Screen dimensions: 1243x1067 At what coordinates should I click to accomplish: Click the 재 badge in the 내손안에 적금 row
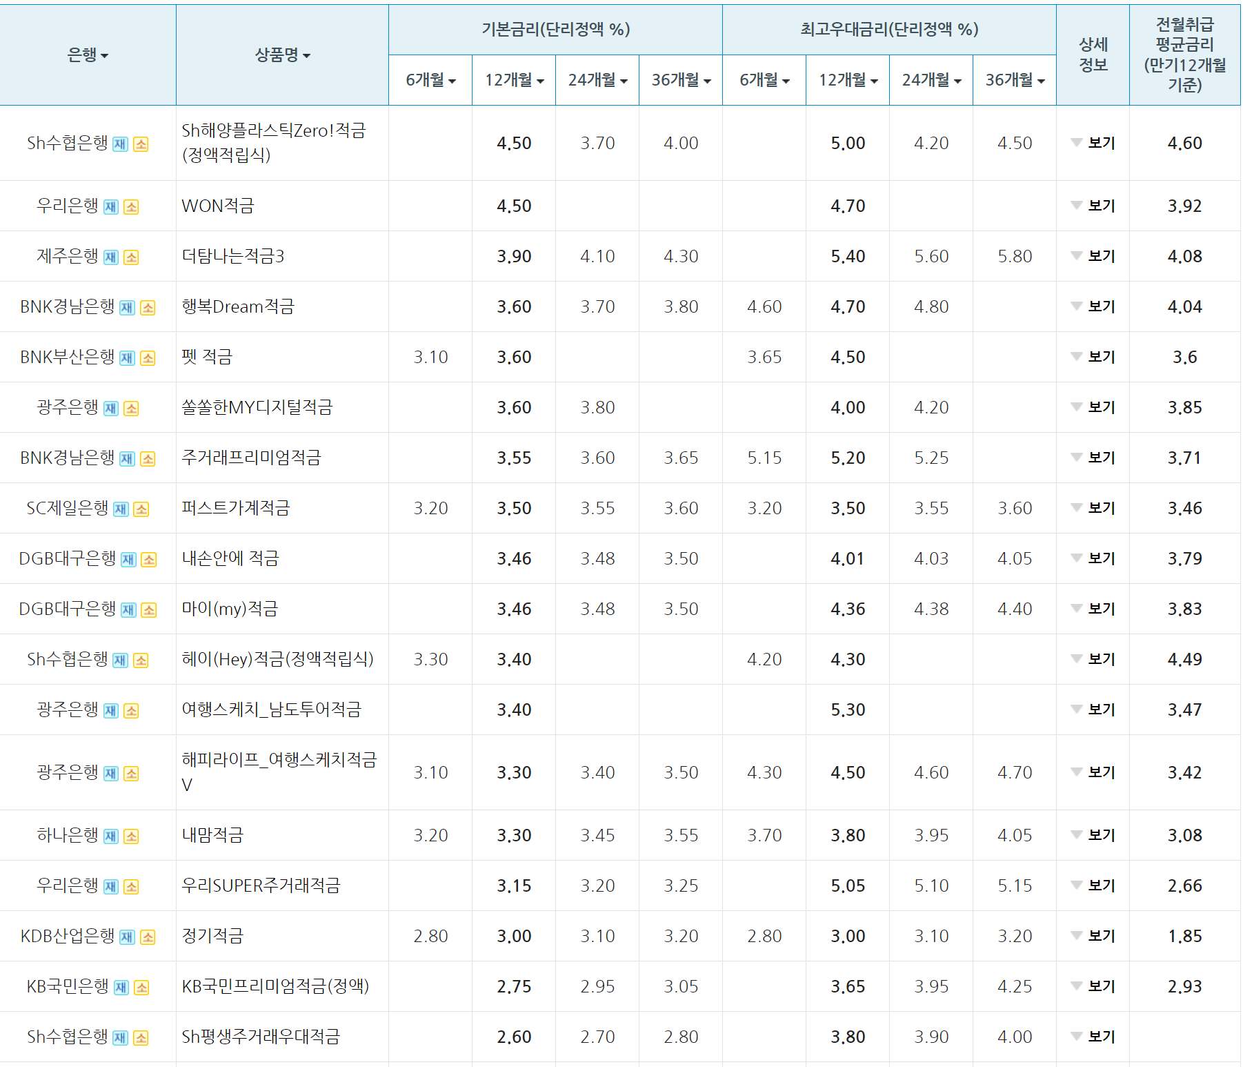pyautogui.click(x=128, y=560)
